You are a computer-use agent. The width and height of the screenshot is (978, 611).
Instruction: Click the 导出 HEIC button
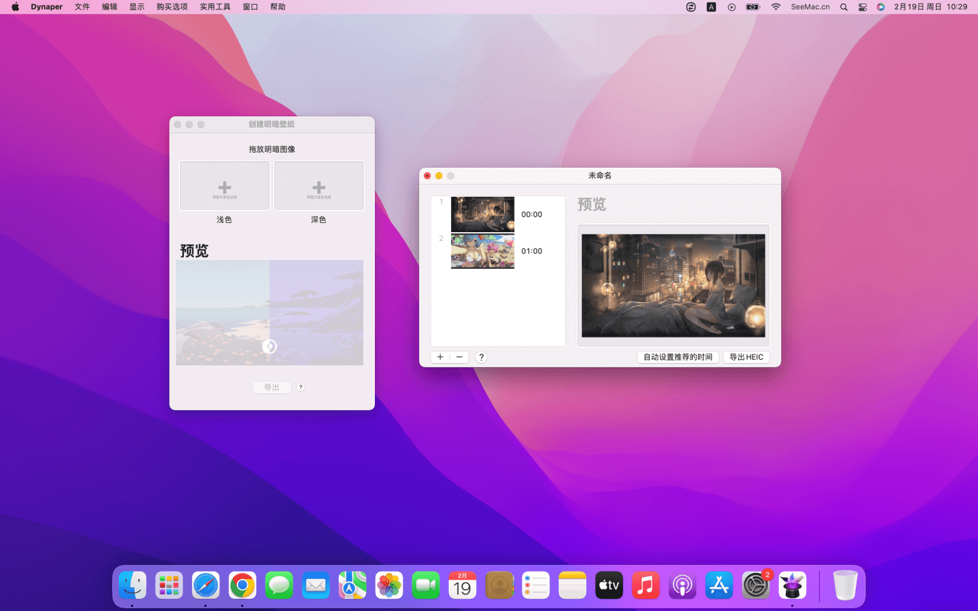[746, 357]
